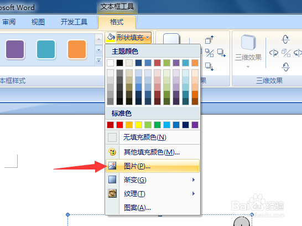
Task: Click the tilt left 3D rotation icon
Action: (x=274, y=53)
